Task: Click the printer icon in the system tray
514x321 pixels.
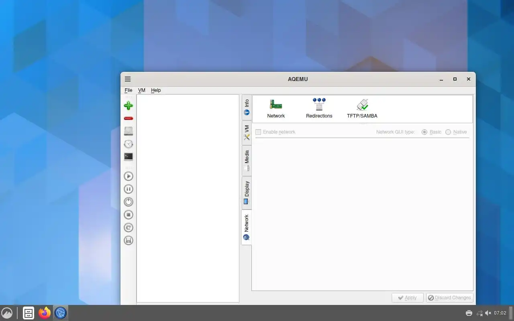Action: [469, 313]
